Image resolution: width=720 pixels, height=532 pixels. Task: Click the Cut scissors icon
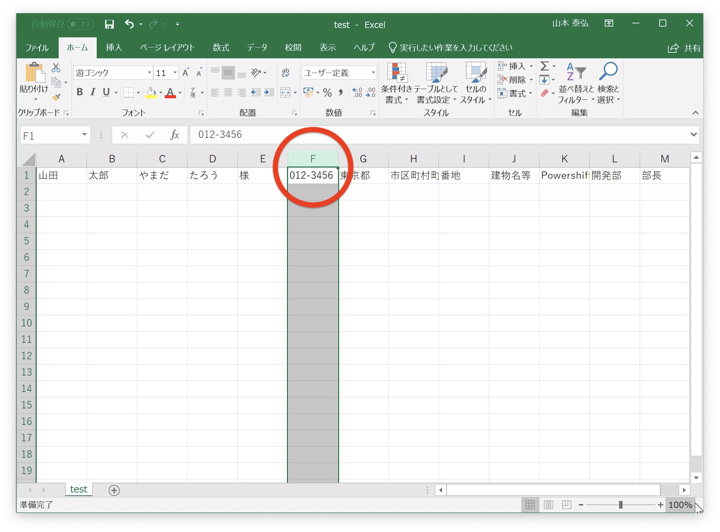56,67
